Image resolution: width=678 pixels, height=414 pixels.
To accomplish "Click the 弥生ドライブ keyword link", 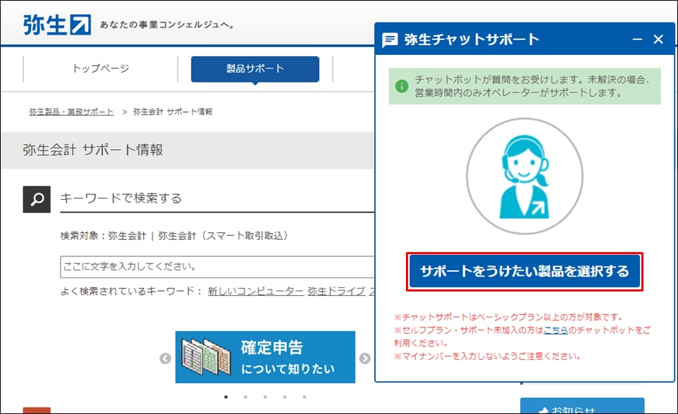I will 336,291.
